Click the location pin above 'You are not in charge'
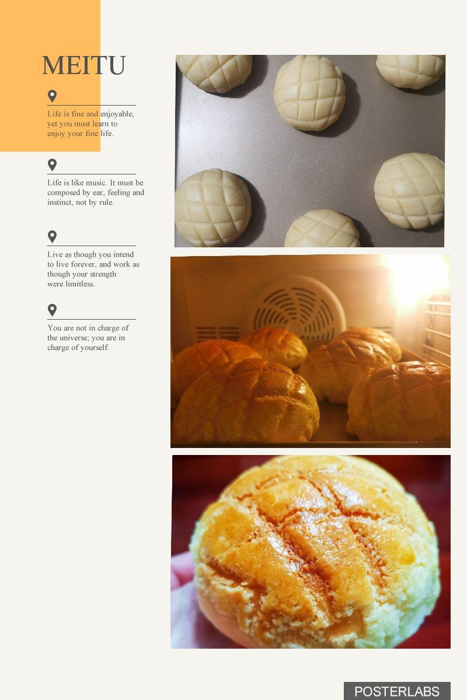Screen dimensions: 467x700 point(52,310)
